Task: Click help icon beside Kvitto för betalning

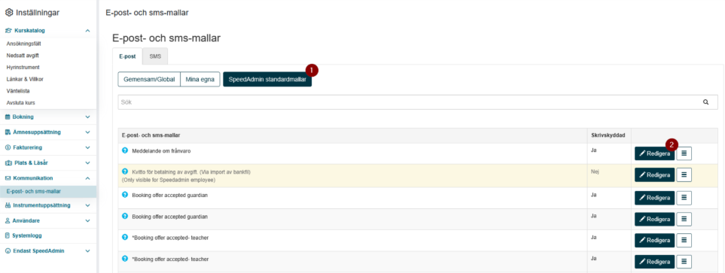Action: (124, 171)
